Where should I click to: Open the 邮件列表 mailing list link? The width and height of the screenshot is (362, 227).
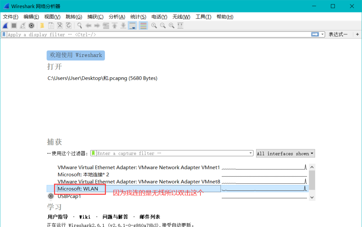pyautogui.click(x=150, y=217)
